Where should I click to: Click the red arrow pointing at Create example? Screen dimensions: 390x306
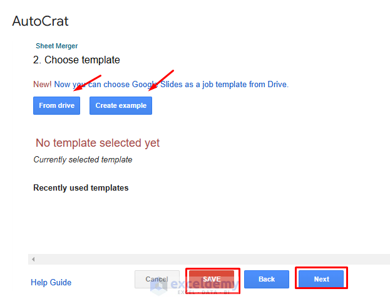(x=162, y=79)
